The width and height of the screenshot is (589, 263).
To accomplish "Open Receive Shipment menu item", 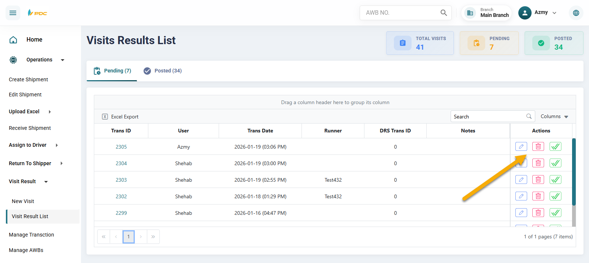I will [30, 128].
